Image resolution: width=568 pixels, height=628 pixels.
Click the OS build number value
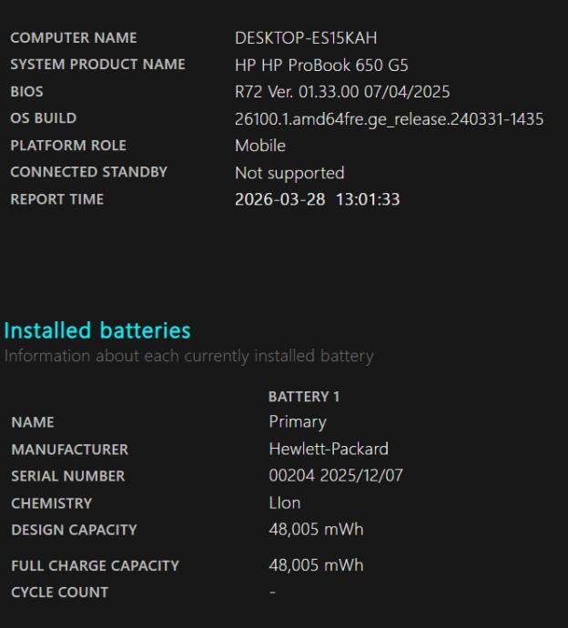[x=389, y=118]
